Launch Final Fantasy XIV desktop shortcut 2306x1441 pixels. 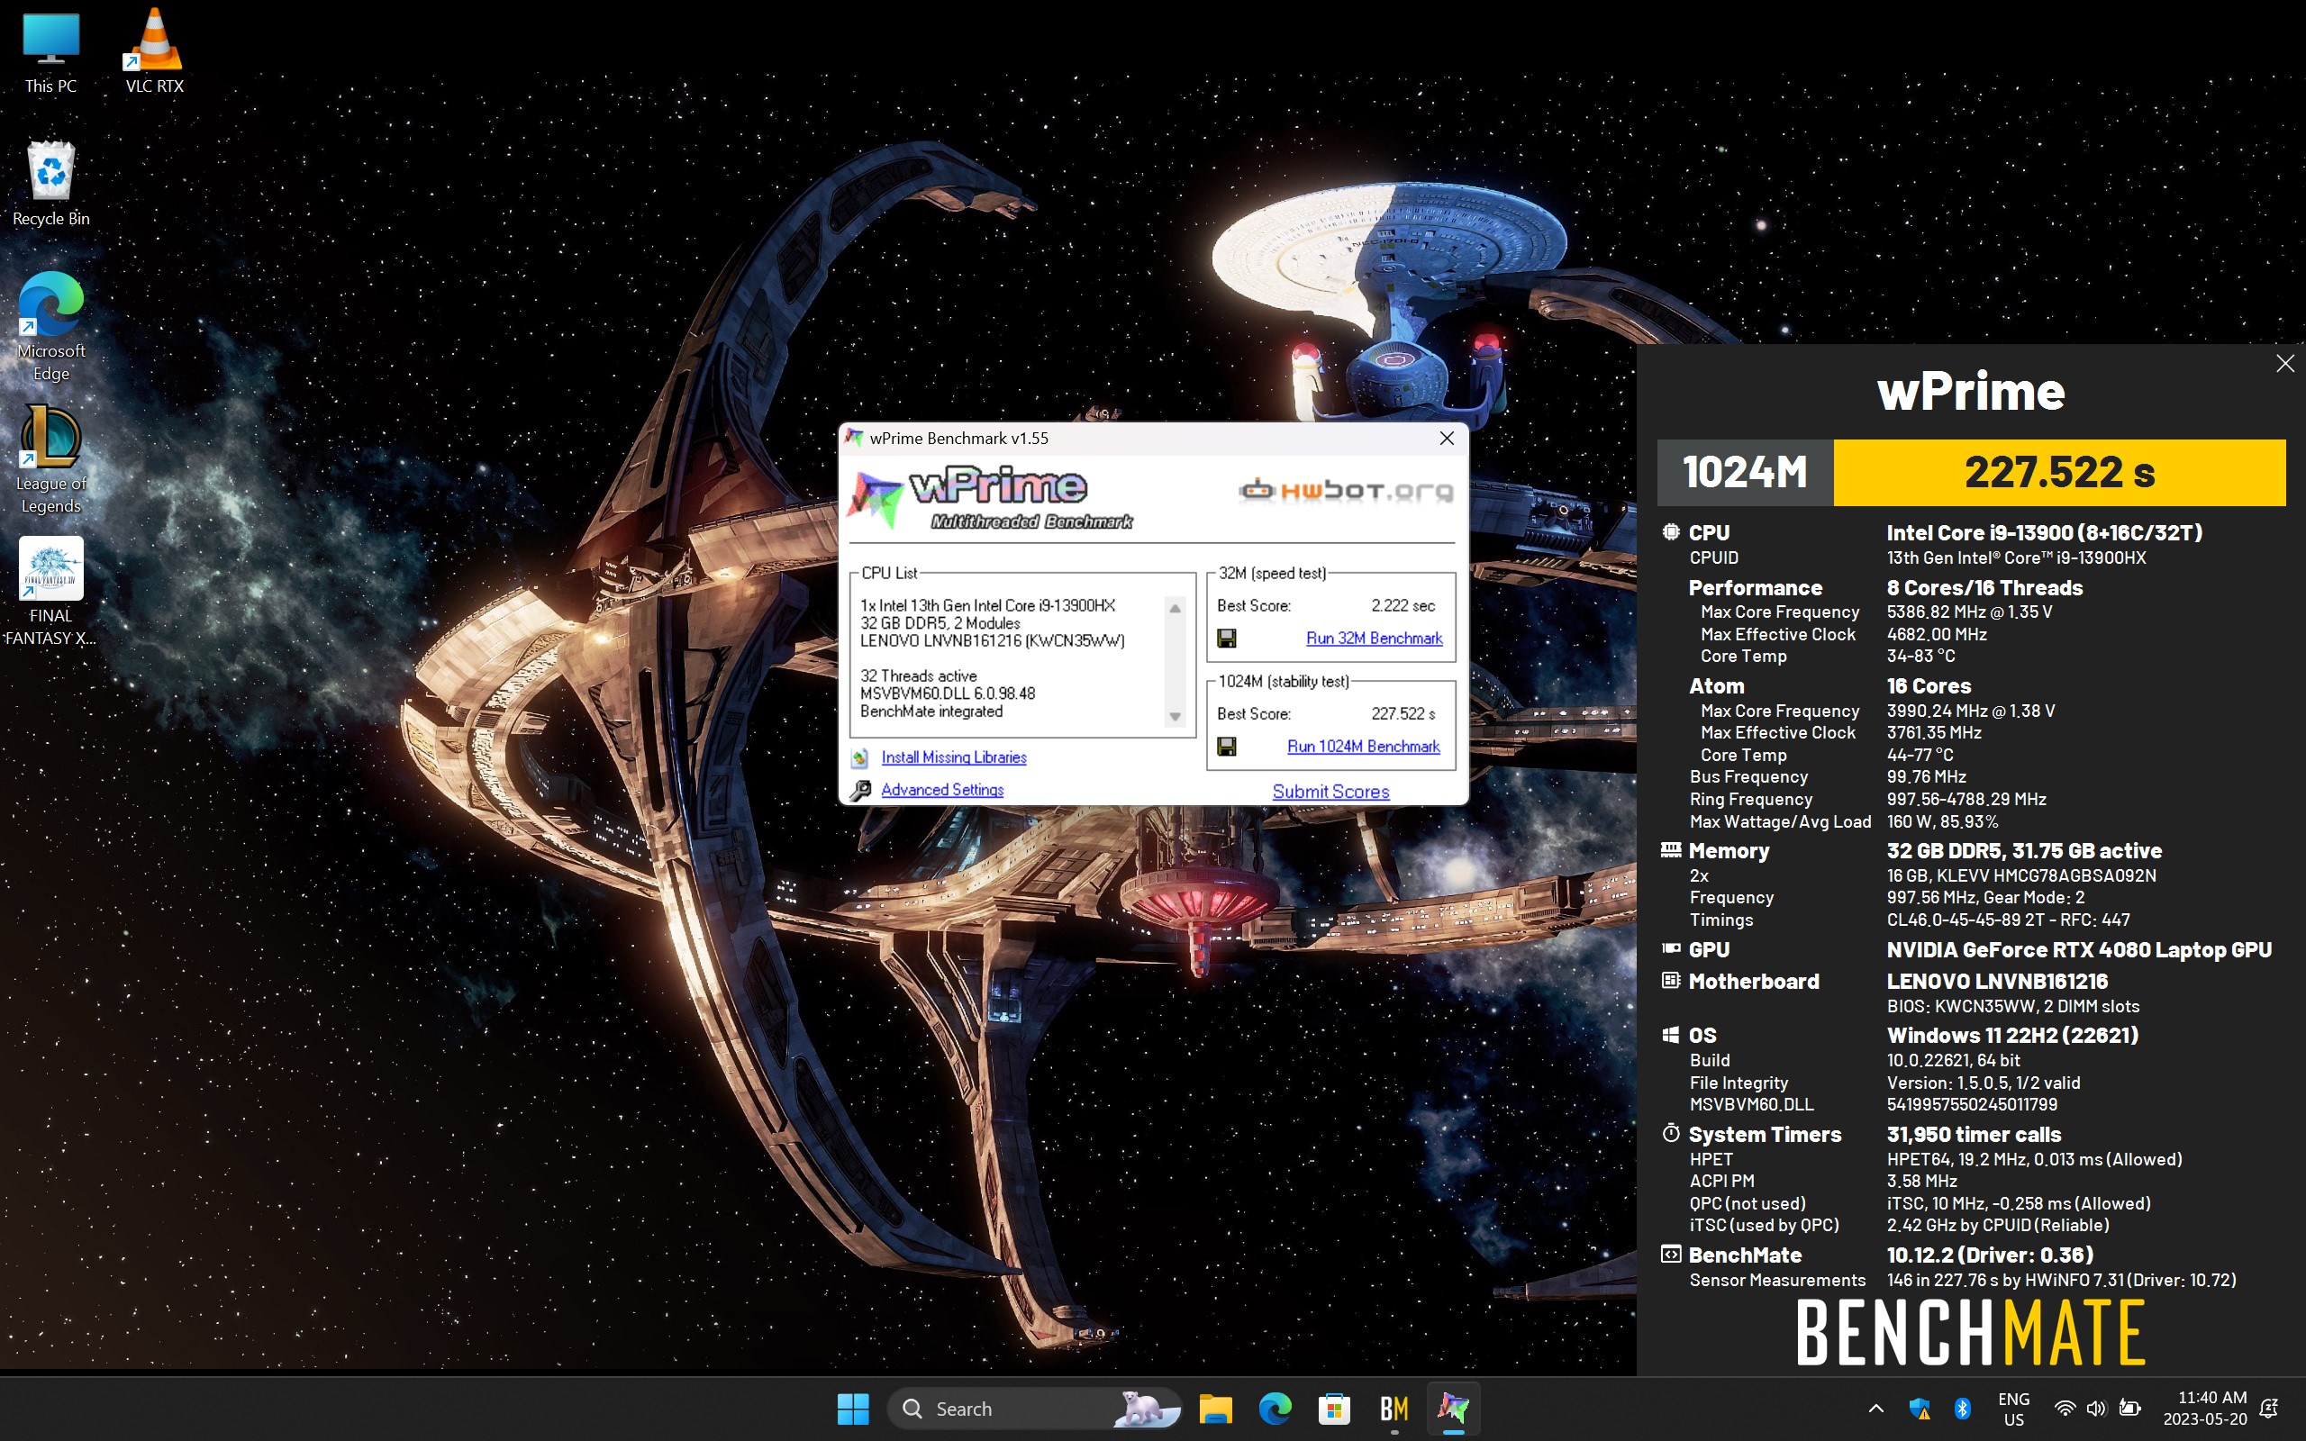(50, 592)
